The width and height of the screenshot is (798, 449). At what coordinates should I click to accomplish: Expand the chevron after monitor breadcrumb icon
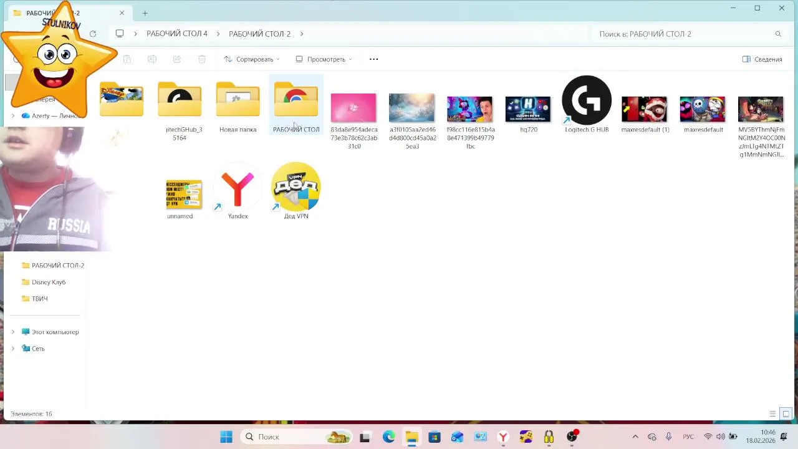pos(135,34)
